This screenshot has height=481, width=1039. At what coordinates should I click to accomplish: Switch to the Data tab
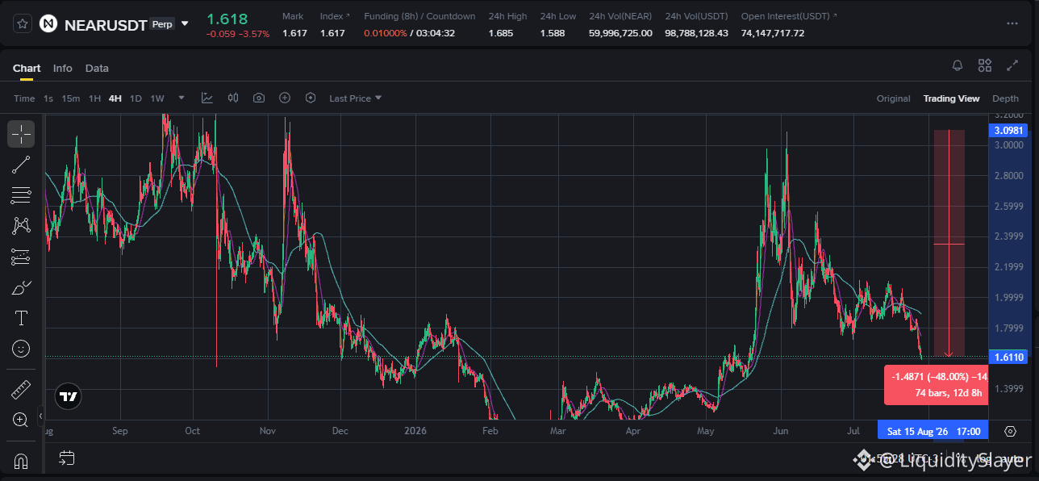(x=97, y=69)
